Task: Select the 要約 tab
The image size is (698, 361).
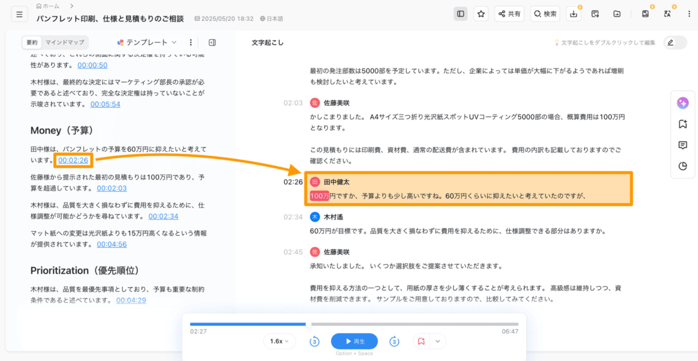Action: (x=32, y=42)
